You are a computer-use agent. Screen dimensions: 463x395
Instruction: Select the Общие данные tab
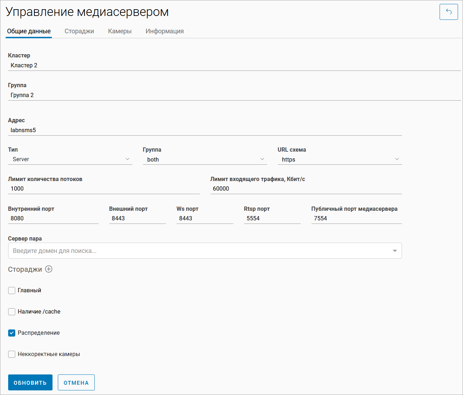29,31
